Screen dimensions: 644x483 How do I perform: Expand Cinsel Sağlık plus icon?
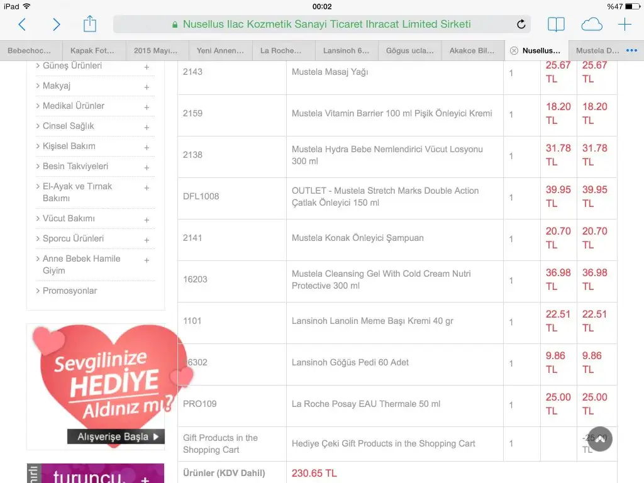147,127
